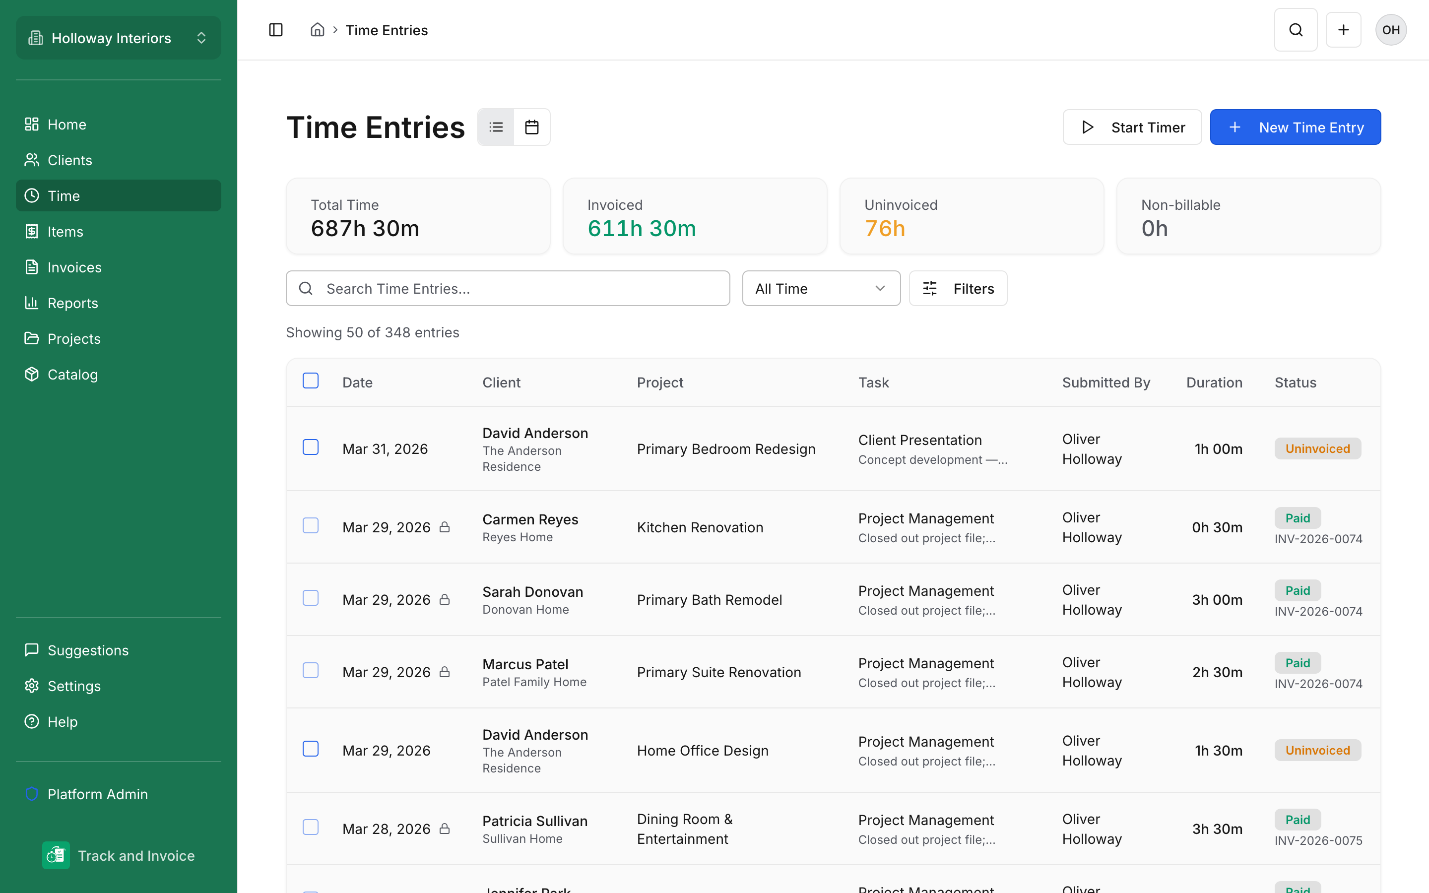The height and width of the screenshot is (893, 1429).
Task: Click the Start Timer button
Action: (x=1132, y=127)
